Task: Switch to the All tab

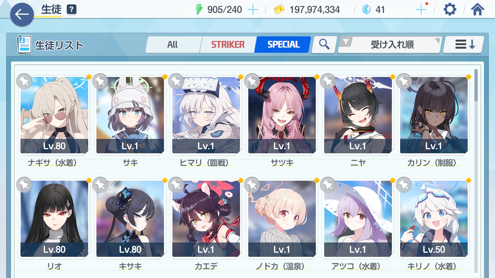Action: pyautogui.click(x=172, y=45)
